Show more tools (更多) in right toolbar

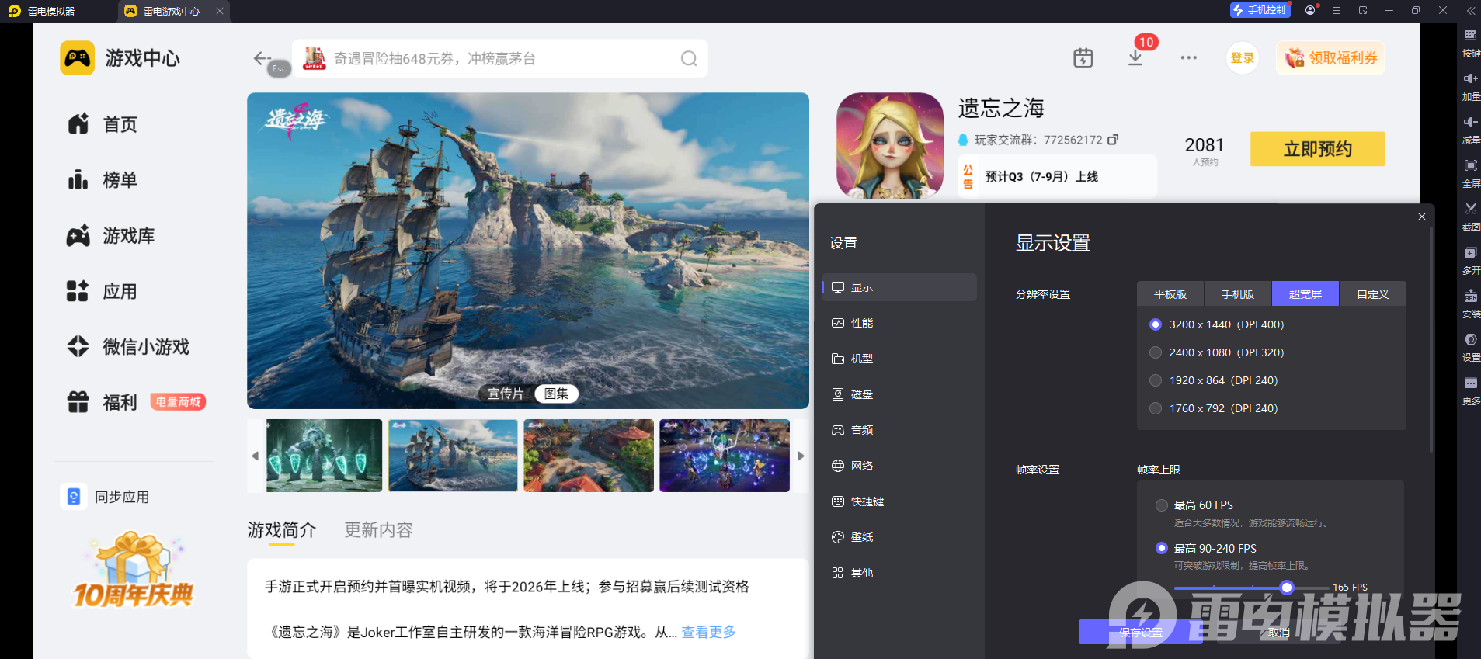pos(1470,383)
